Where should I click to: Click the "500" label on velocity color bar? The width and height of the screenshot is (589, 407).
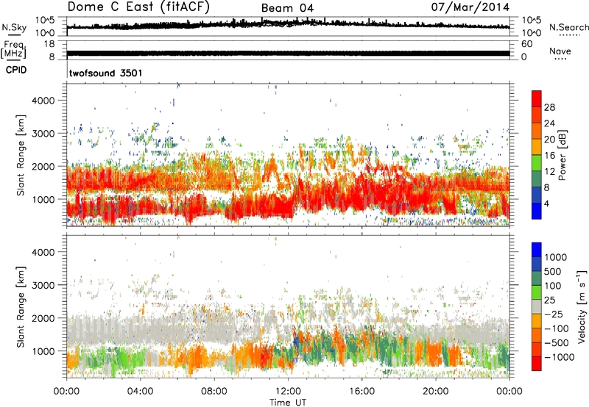(553, 271)
